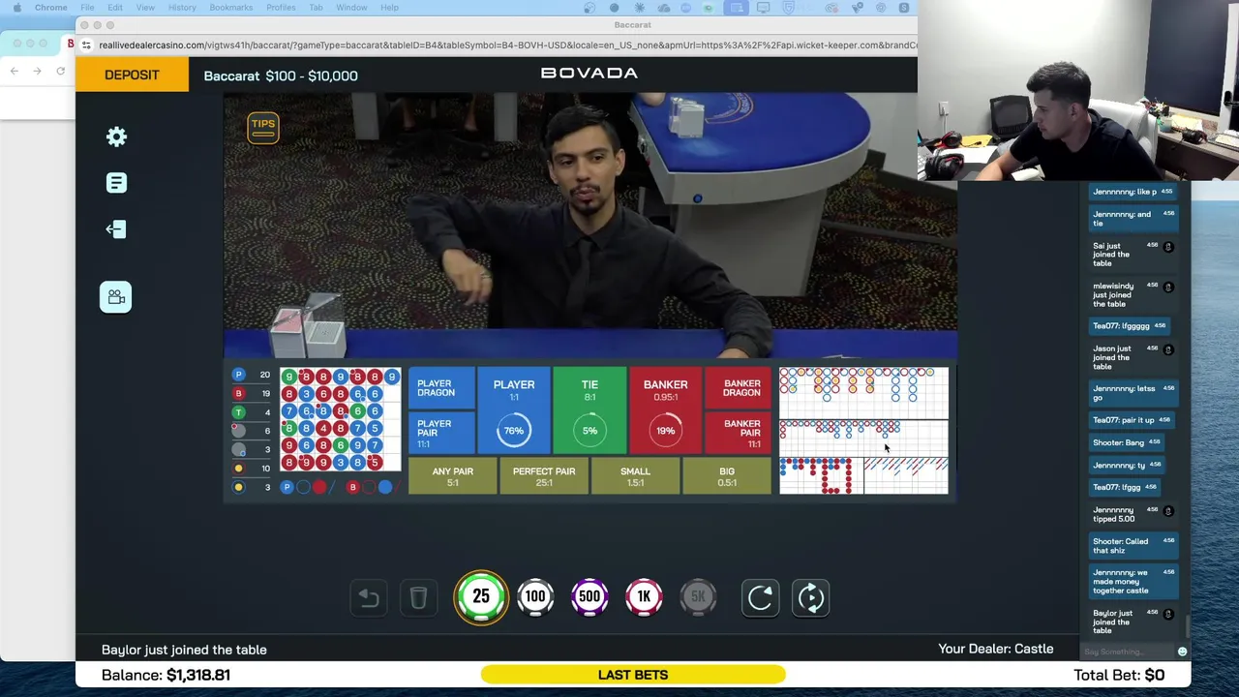Viewport: 1239px width, 697px height.
Task: Open the Bookmarks menu
Action: point(230,8)
